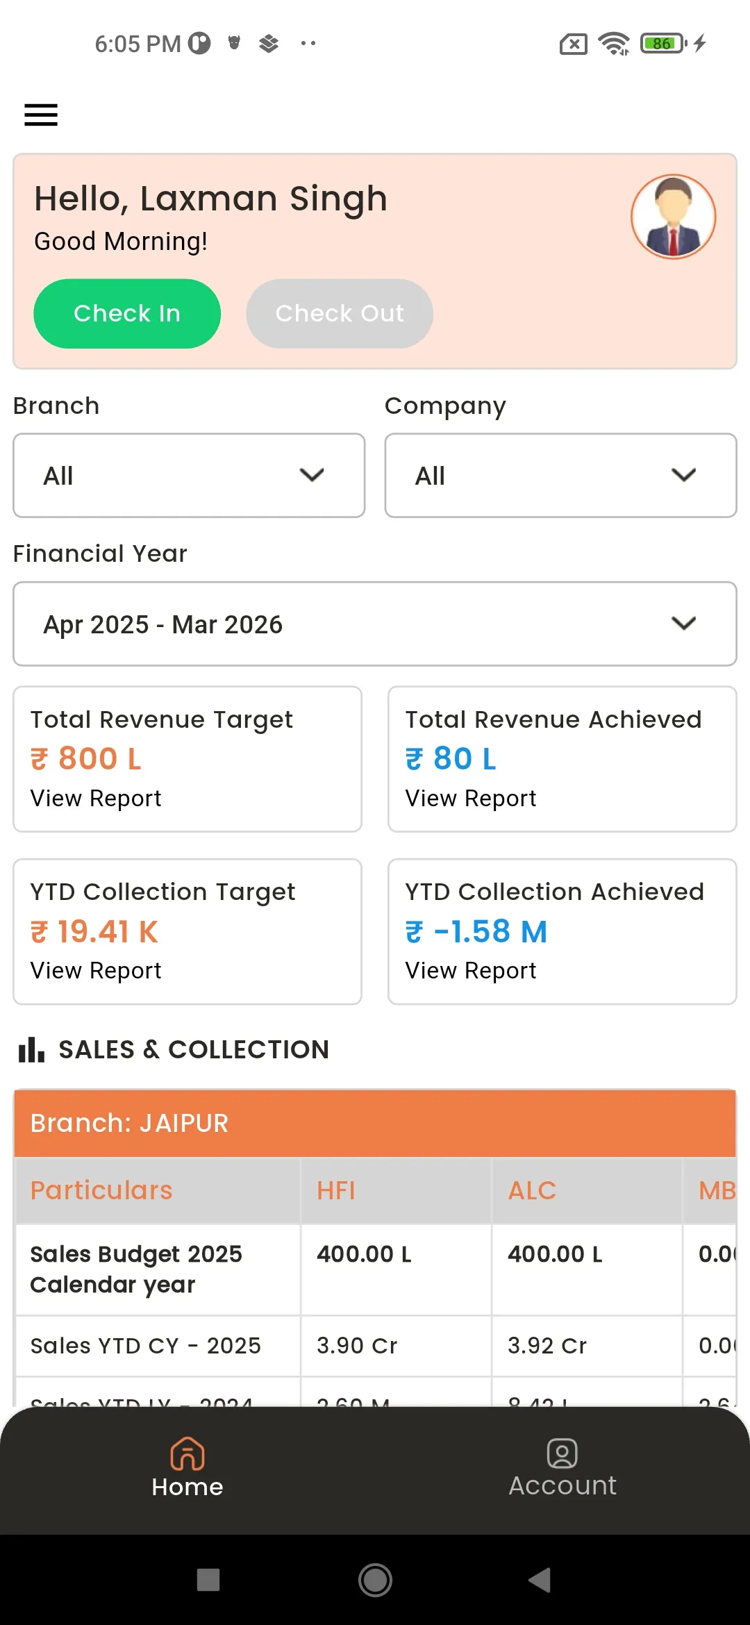View Report under Total Revenue Target
The height and width of the screenshot is (1625, 750).
click(x=96, y=799)
